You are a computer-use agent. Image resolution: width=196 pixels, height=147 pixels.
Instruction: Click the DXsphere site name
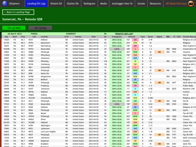14,4
